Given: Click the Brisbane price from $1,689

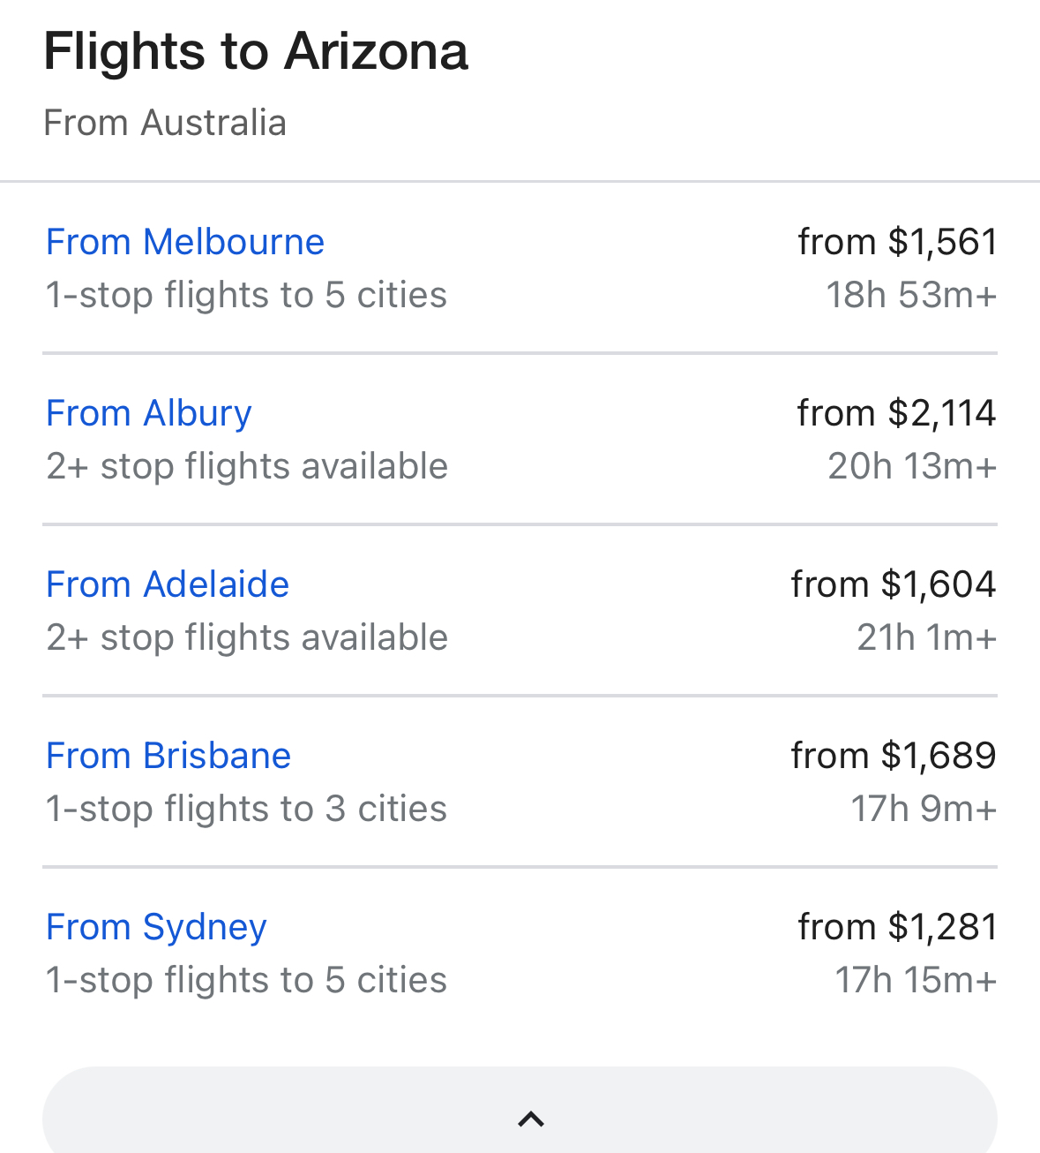Looking at the screenshot, I should (894, 756).
